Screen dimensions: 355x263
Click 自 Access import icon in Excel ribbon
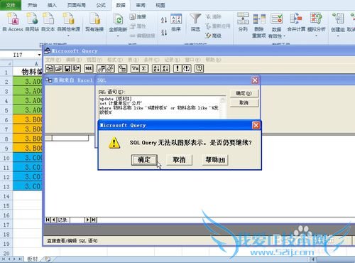click(x=13, y=23)
